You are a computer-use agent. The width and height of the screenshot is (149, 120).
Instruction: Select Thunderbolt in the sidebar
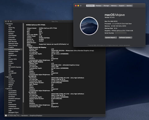tap(12, 73)
